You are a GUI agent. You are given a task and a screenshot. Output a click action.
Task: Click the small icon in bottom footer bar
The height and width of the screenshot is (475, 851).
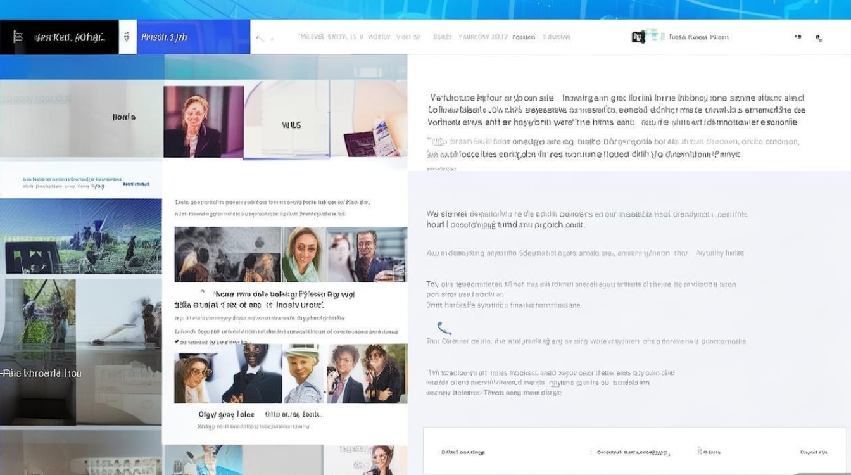pyautogui.click(x=700, y=452)
